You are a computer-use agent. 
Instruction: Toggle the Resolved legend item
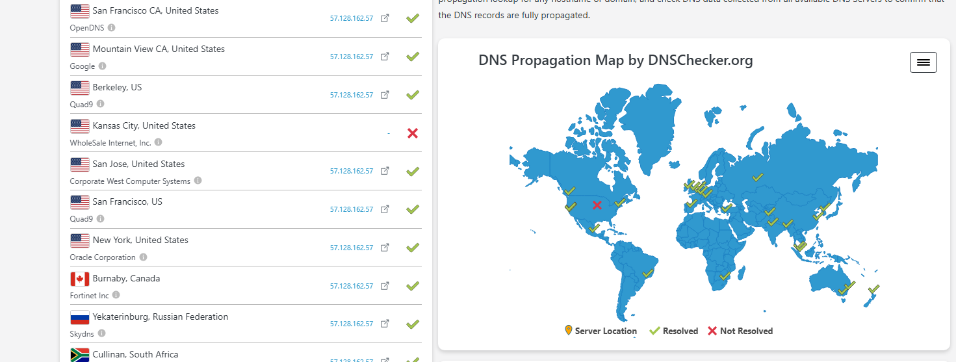coord(673,331)
